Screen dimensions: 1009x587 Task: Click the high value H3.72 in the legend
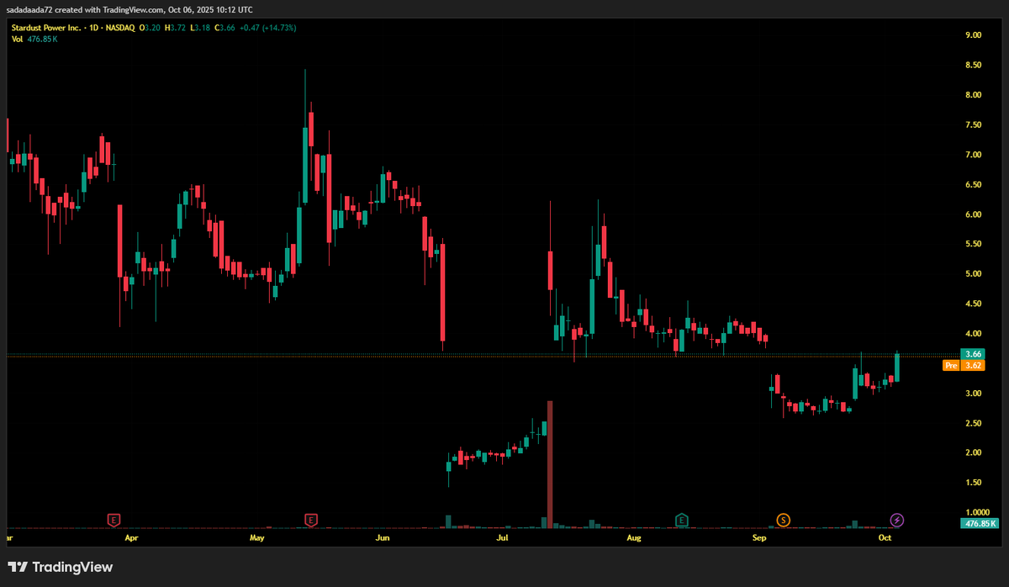(175, 28)
